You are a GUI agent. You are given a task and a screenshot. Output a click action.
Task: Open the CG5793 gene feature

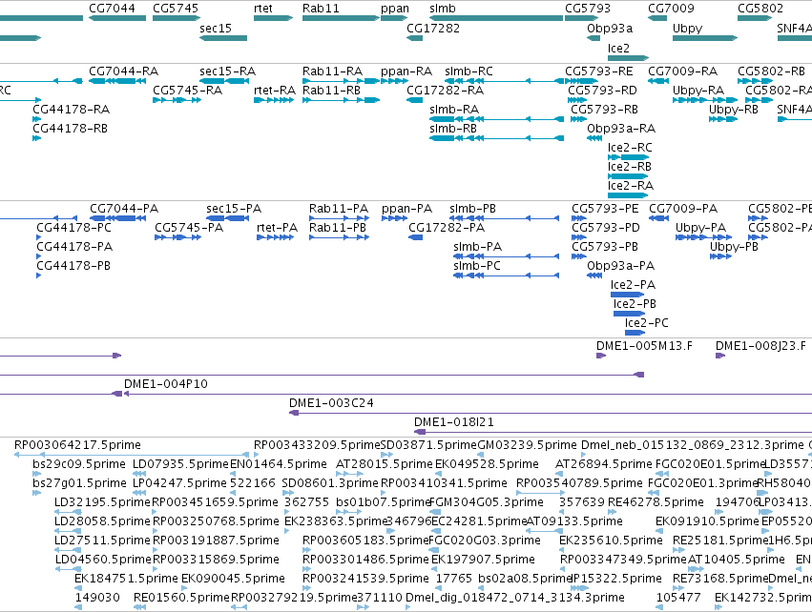[x=581, y=18]
